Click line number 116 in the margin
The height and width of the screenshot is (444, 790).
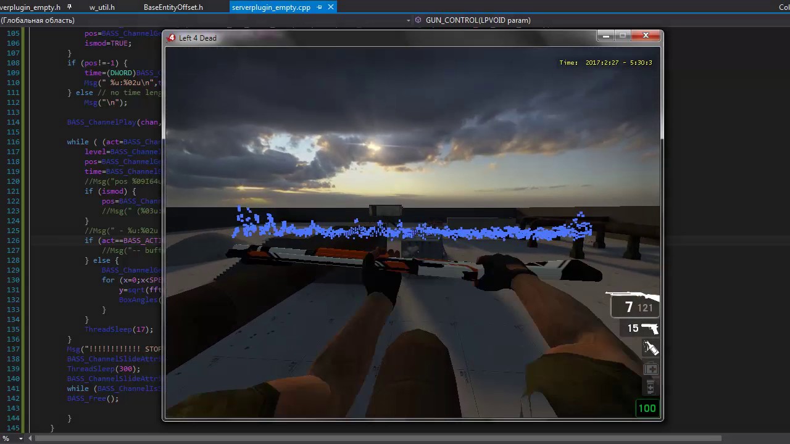click(13, 142)
